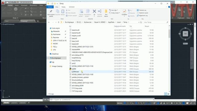
Task: Open workspace switching gear in status bar
Action: point(172,103)
